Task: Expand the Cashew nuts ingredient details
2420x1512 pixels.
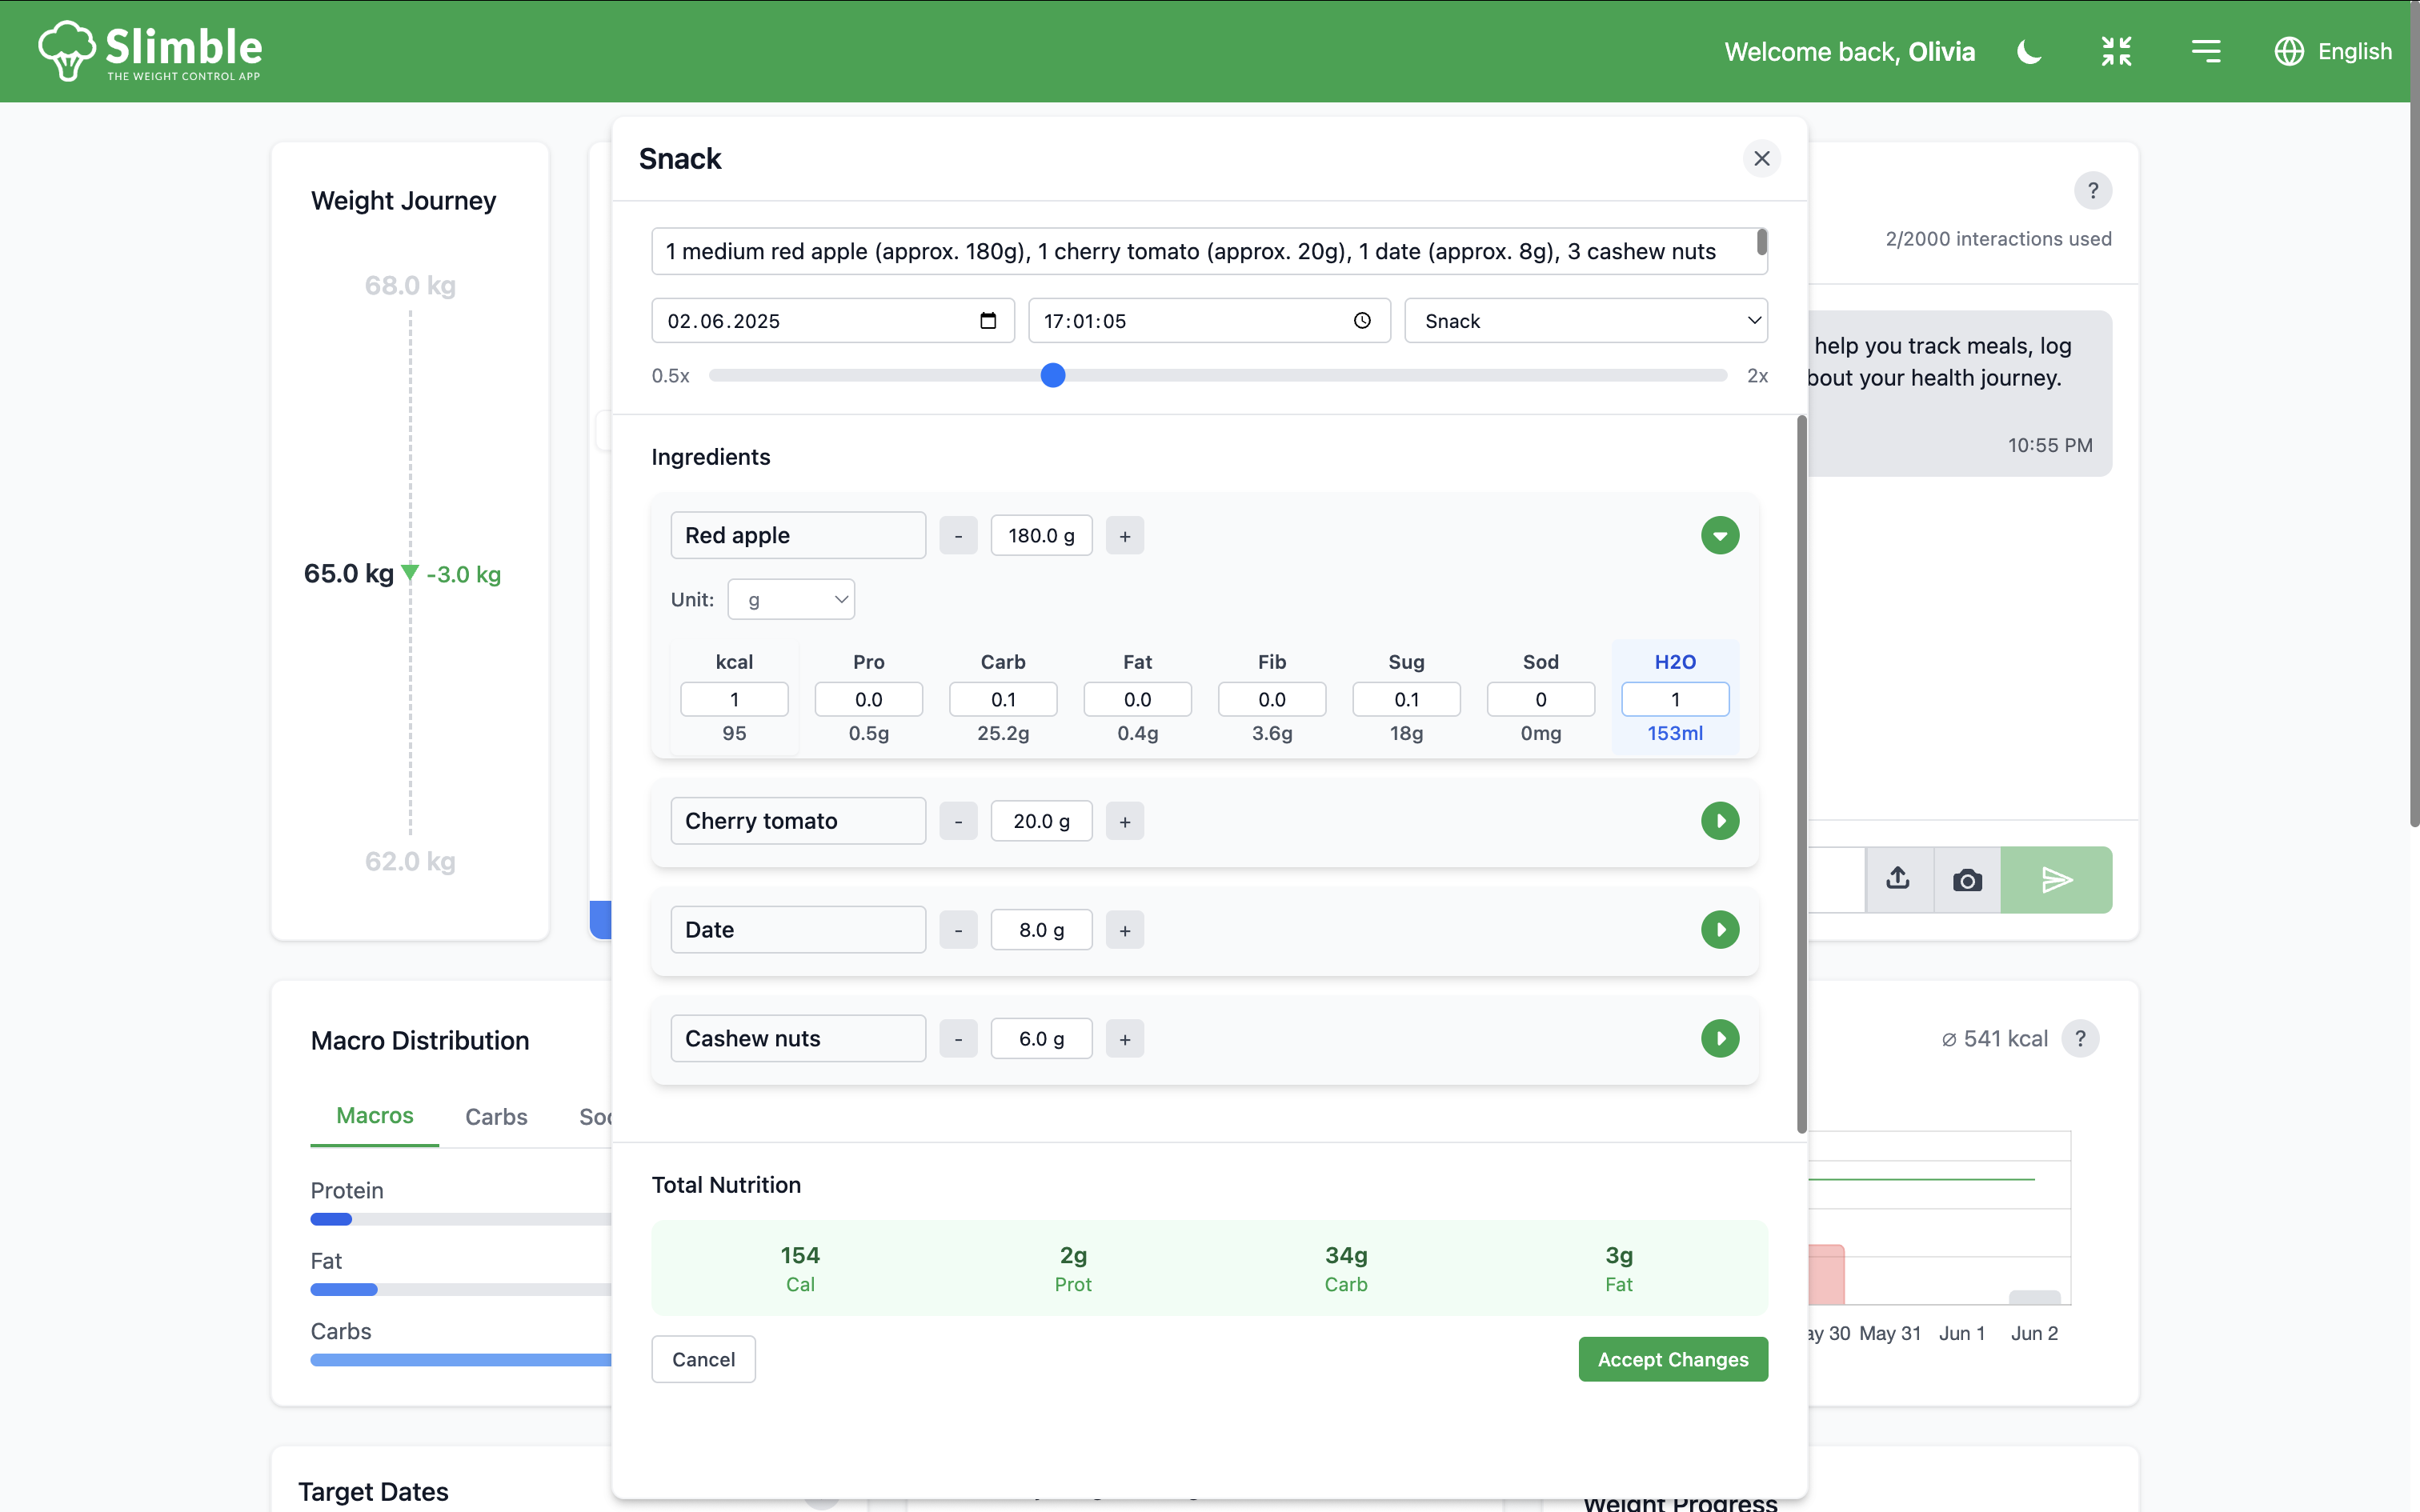Action: coord(1719,1039)
